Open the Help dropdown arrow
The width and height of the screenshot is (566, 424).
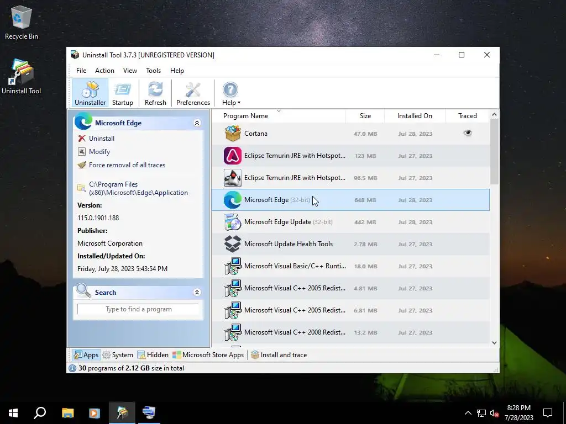pos(239,103)
